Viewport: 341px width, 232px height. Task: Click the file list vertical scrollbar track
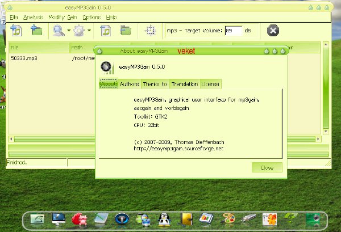[326, 88]
